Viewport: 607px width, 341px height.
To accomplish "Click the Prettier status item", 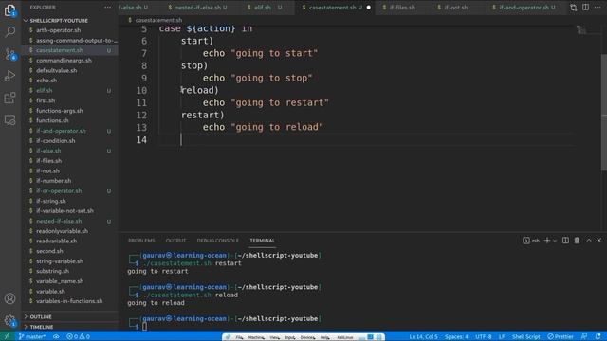I will point(561,336).
